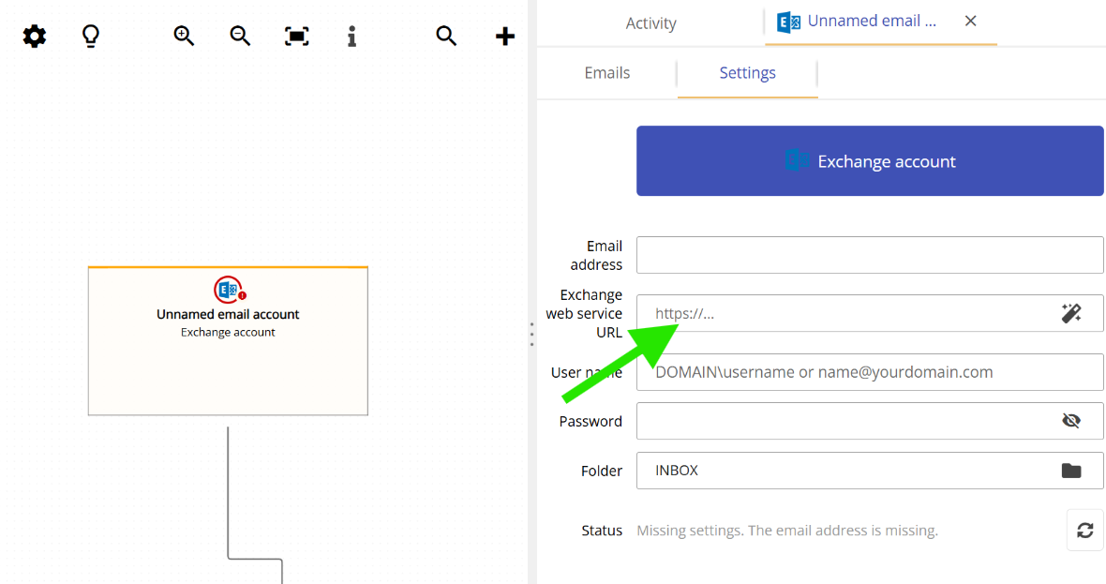The width and height of the screenshot is (1106, 584).
Task: Close the Unnamed email account tab
Action: pos(970,21)
